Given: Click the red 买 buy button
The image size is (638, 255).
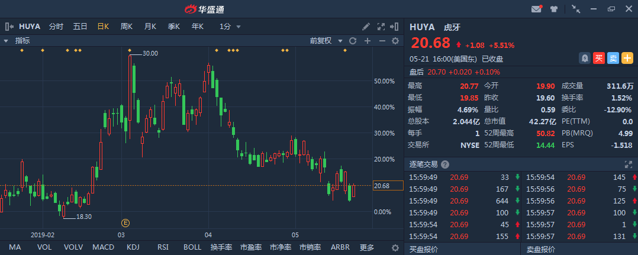Looking at the screenshot, I should coord(599,58).
